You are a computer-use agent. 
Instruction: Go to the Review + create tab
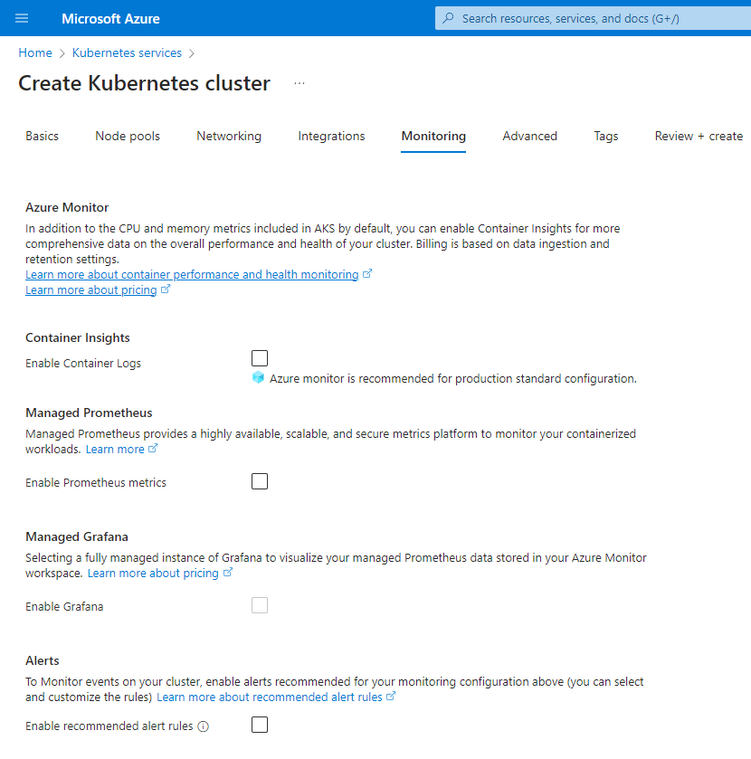tap(699, 137)
